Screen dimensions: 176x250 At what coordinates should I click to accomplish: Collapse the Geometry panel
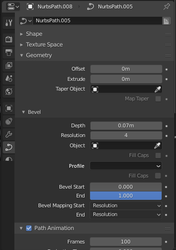pos(21,55)
